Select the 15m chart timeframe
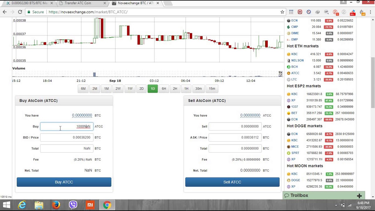Image resolution: width=375 pixels, height=211 pixels. click(212, 89)
